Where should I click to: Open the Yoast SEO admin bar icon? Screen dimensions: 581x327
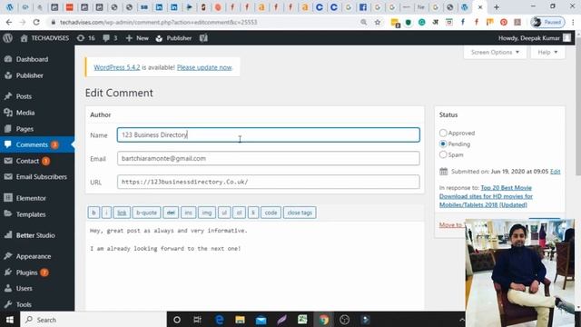pyautogui.click(x=203, y=38)
